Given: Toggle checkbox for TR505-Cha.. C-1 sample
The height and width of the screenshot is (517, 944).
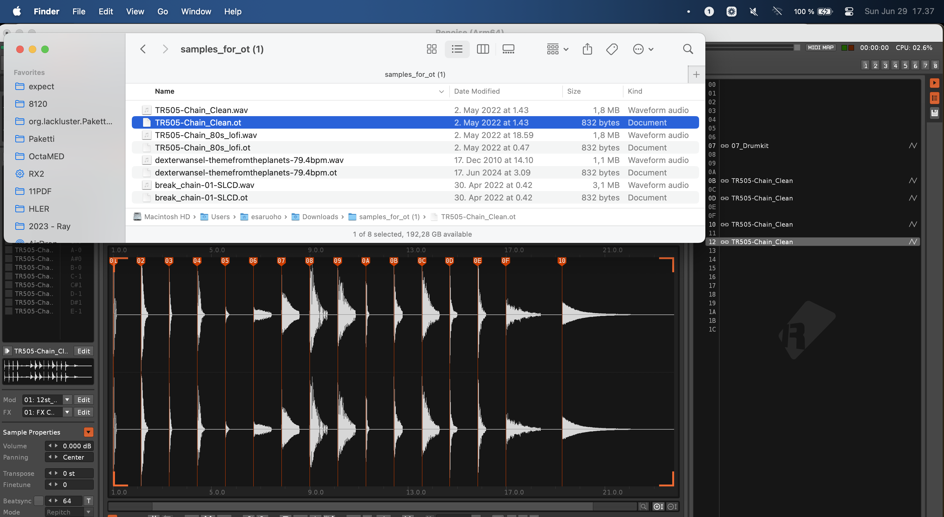Looking at the screenshot, I should [8, 276].
